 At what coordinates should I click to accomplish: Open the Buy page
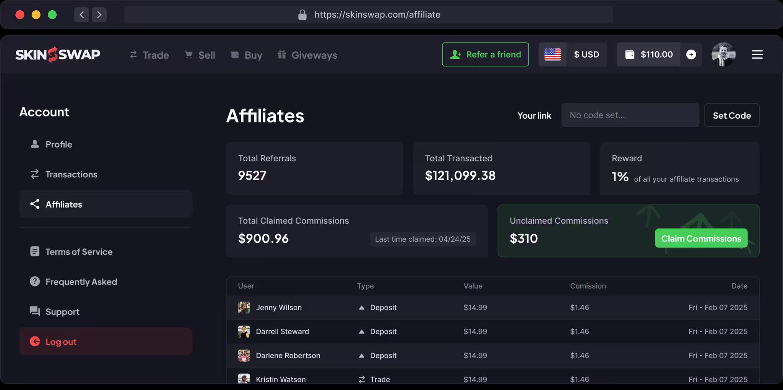[x=247, y=55]
